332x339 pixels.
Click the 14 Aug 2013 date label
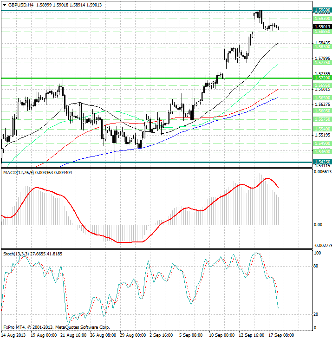pos(14,334)
